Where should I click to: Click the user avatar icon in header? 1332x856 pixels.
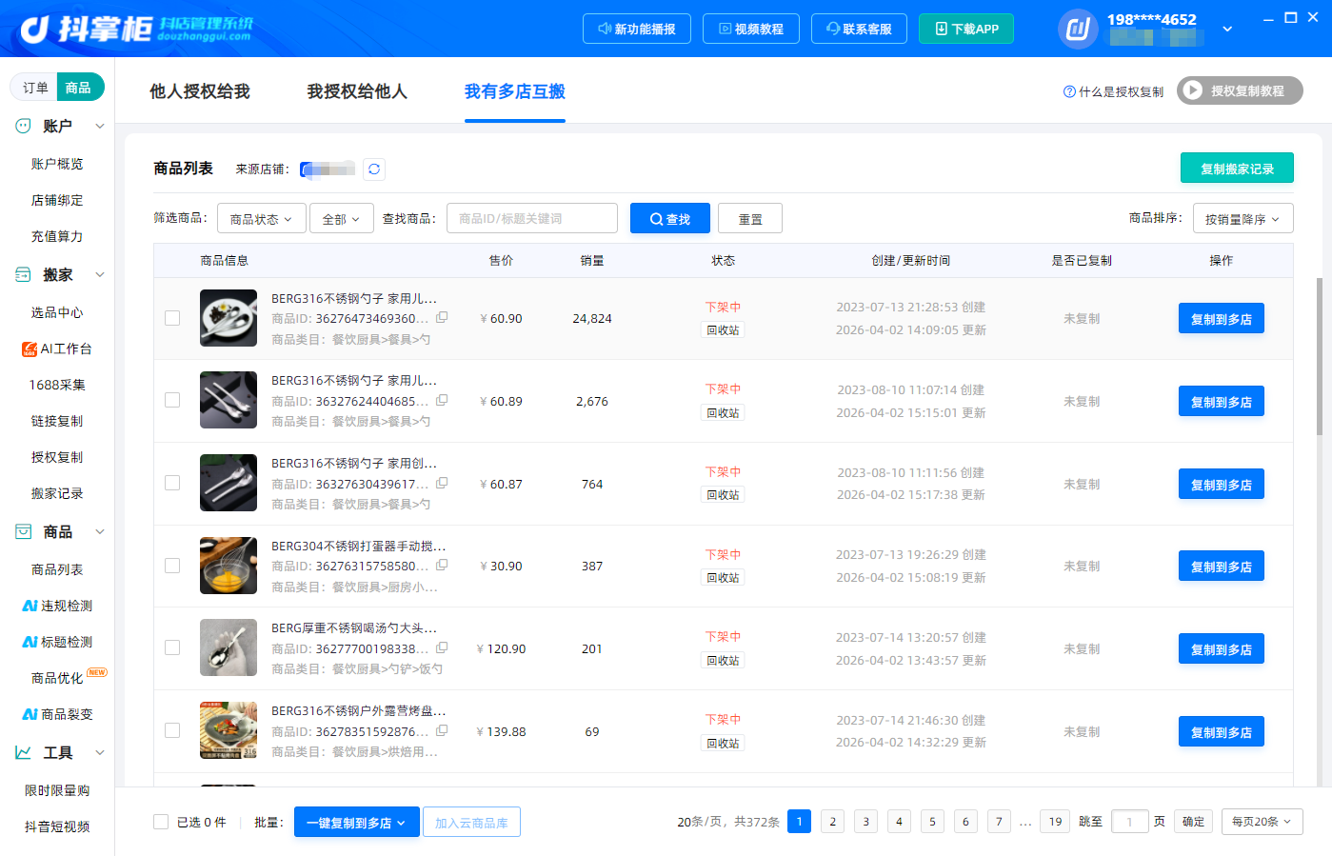(x=1078, y=29)
